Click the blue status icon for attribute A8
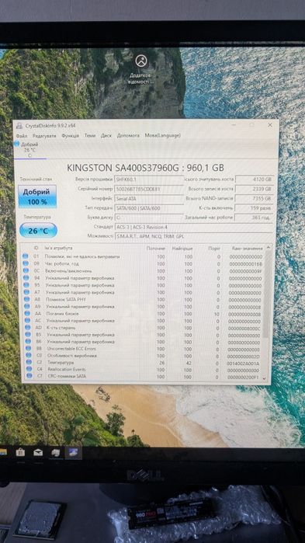The height and width of the screenshot is (543, 305). tap(26, 300)
